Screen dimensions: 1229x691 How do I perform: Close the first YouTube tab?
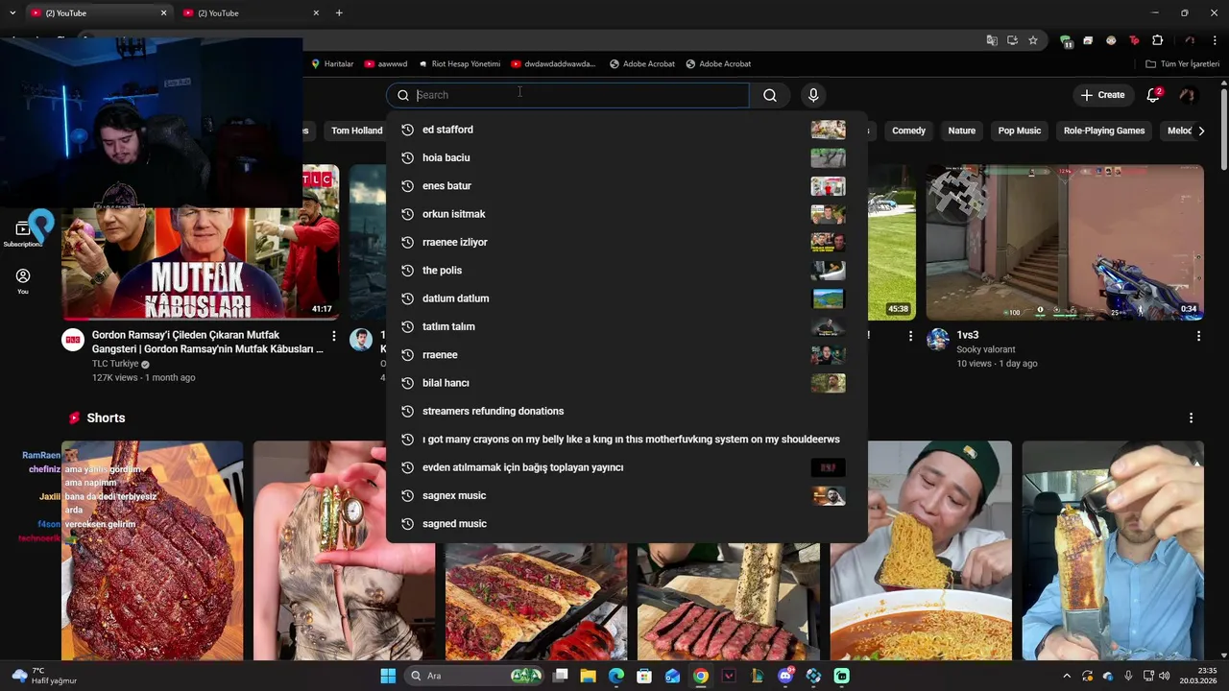pyautogui.click(x=163, y=13)
